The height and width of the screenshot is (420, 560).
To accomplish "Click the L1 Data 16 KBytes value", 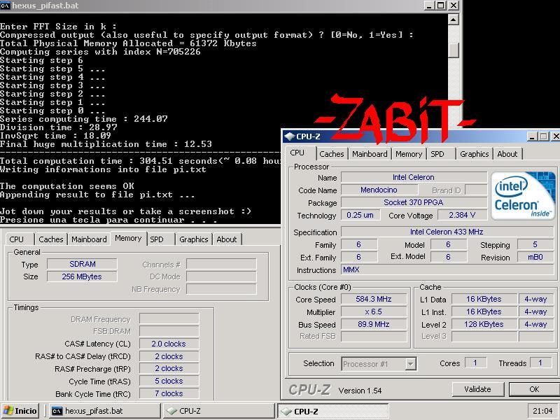I will tap(484, 299).
